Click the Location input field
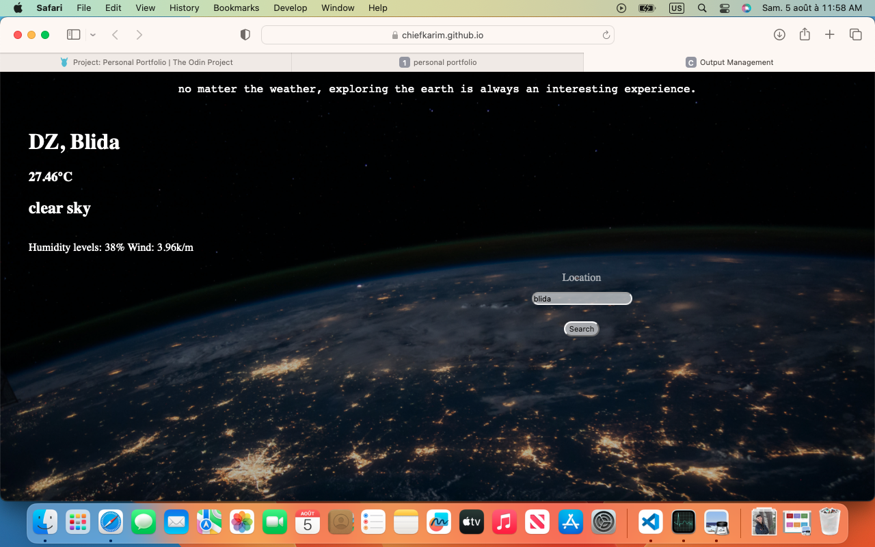Viewport: 875px width, 547px height. [x=582, y=299]
